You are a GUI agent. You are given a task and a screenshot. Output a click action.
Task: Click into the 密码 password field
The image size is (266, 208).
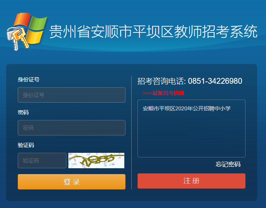click(71, 128)
